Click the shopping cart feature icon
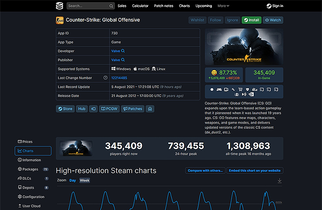Screen dimensions: 322x210 click(240, 90)
